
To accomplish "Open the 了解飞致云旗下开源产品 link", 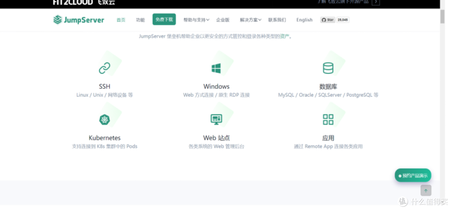I will [x=343, y=2].
